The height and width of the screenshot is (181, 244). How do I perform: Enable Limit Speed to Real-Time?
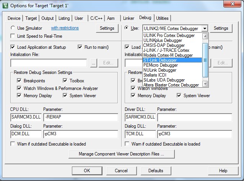(13, 36)
